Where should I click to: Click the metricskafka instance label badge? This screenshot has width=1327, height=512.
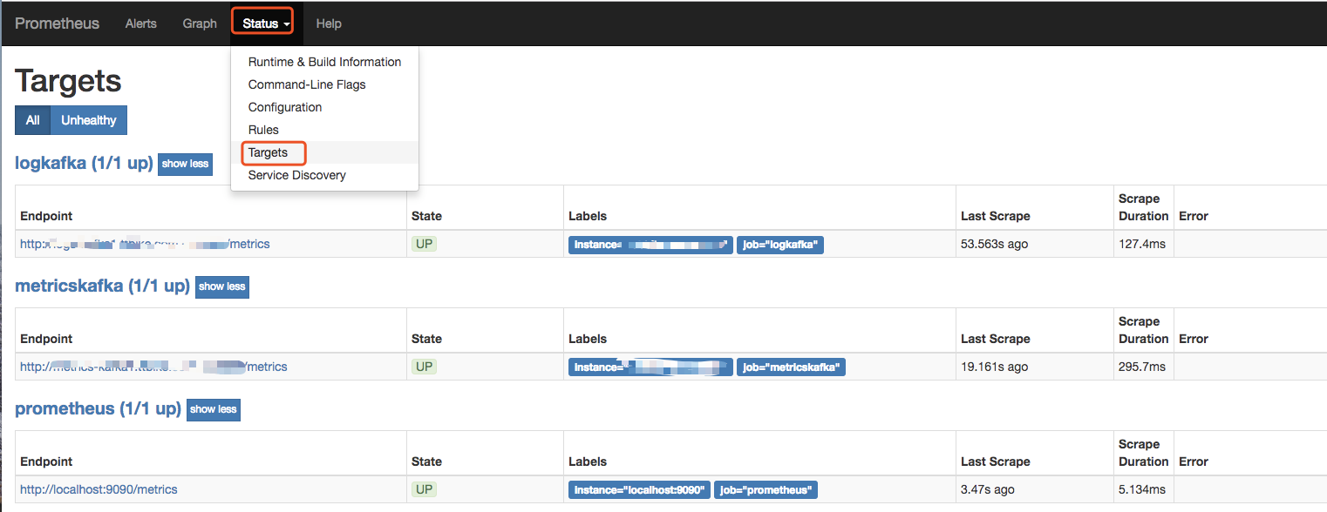(650, 367)
